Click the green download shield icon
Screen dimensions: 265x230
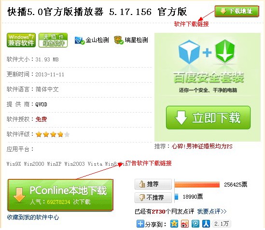point(225,51)
